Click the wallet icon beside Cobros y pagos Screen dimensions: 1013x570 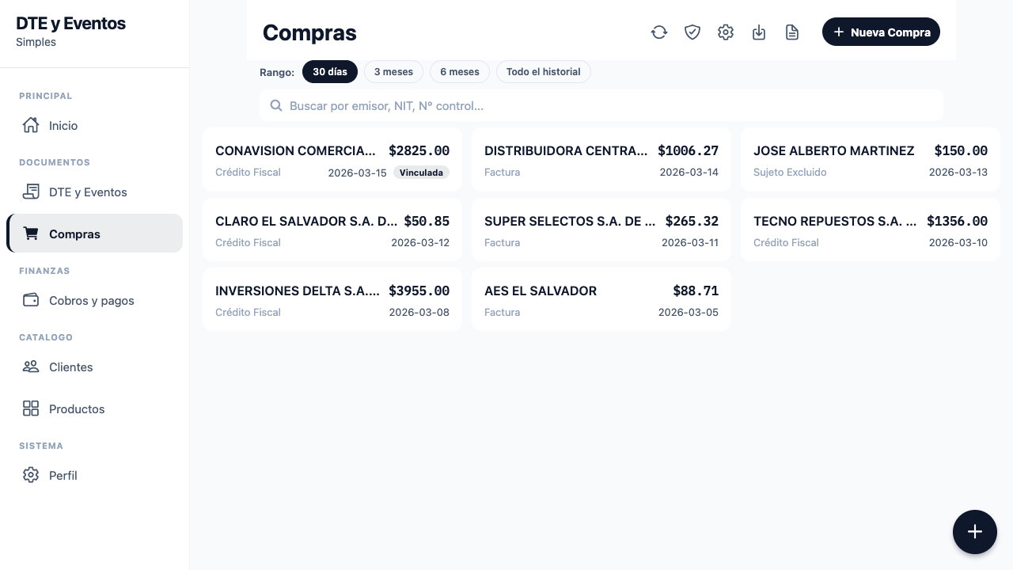pos(31,300)
